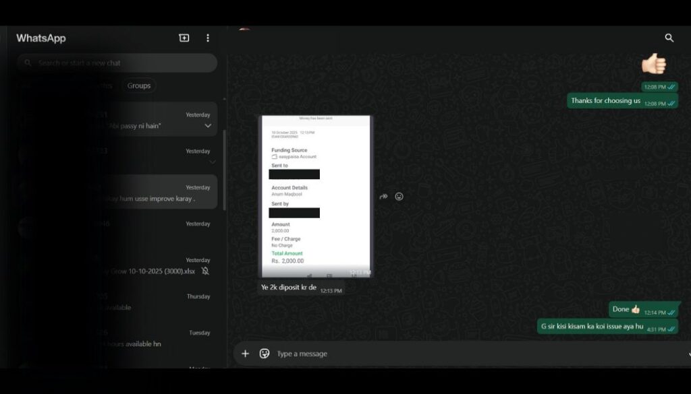
Task: Expand the chevron on the second Yesterday chat
Action: click(x=212, y=162)
